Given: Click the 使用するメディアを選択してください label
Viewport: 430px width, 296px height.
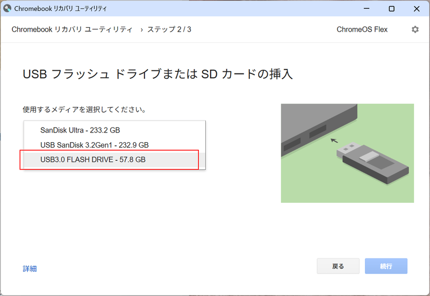Looking at the screenshot, I should pyautogui.click(x=84, y=110).
